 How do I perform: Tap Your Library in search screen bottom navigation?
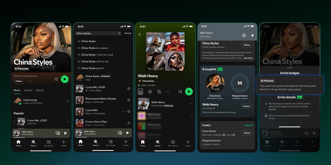111,143
